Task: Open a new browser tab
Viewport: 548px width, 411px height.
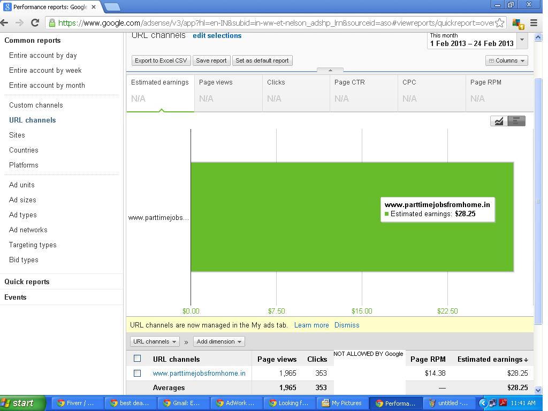Action: tap(112, 6)
